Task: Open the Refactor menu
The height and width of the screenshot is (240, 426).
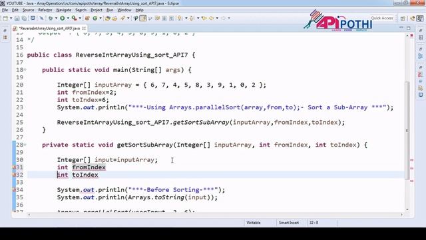Action: [x=45, y=10]
